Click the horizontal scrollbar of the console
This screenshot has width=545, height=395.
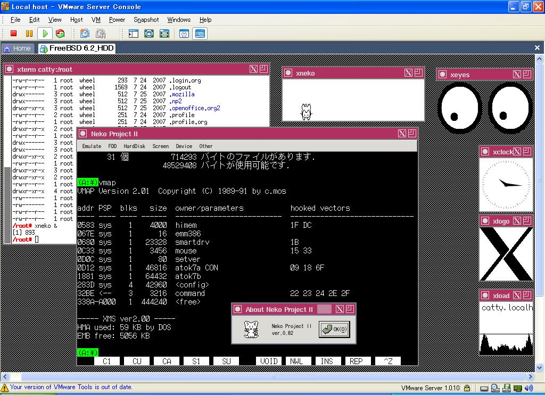click(x=273, y=376)
